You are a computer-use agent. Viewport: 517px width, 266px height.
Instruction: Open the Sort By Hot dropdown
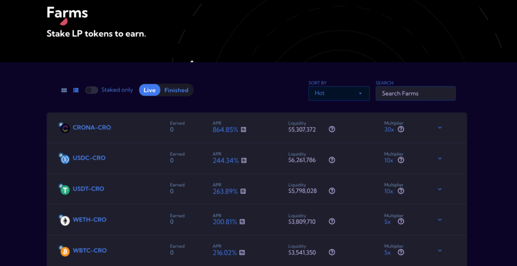pos(339,93)
